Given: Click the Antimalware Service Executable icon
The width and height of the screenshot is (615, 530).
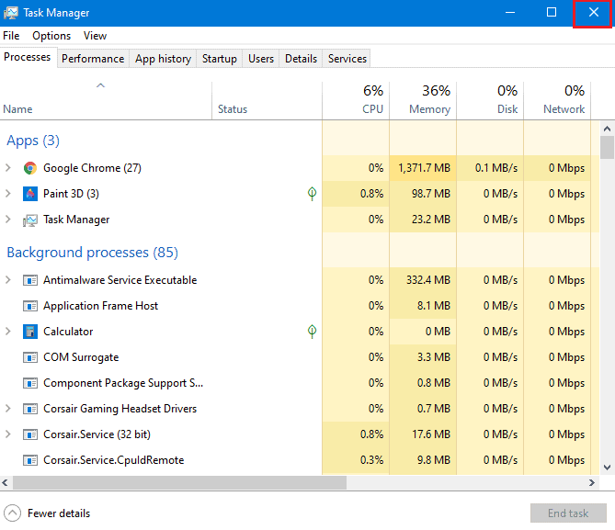Looking at the screenshot, I should click(x=30, y=280).
